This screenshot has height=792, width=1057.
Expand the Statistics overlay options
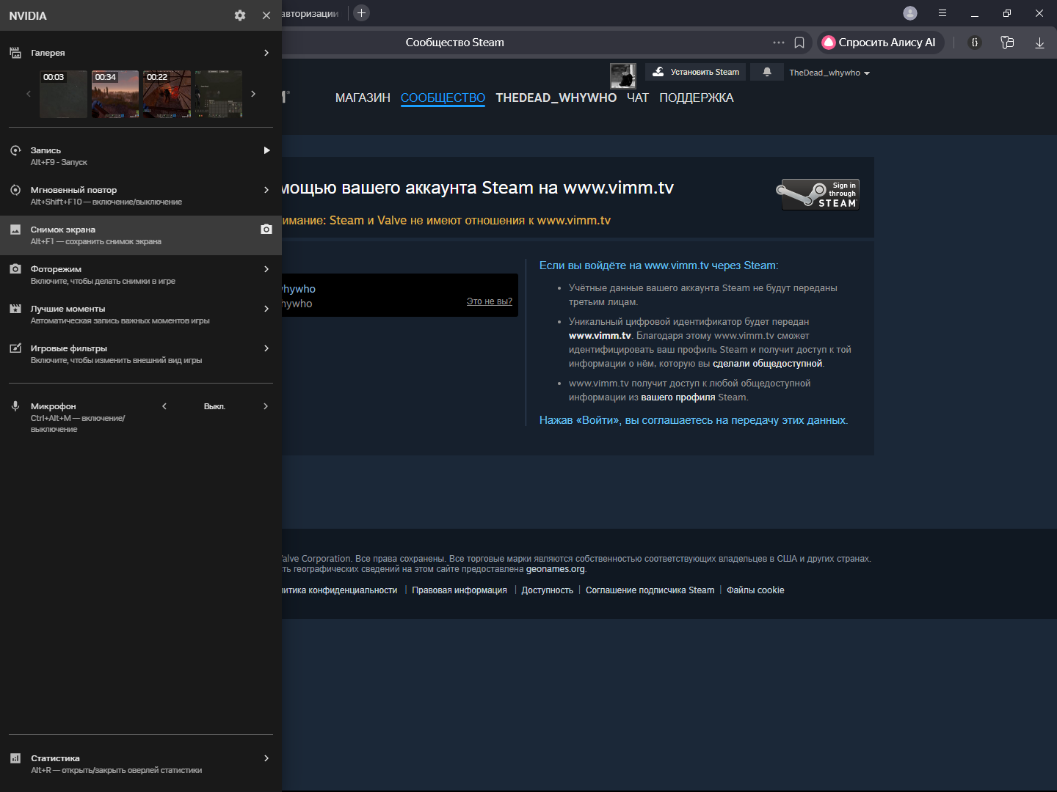(266, 758)
